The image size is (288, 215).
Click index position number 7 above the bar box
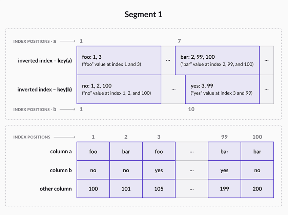tap(179, 41)
